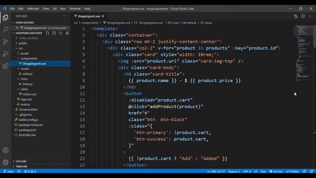The height and width of the screenshot is (178, 316).
Task: Collapse the router folder
Action: point(25,69)
